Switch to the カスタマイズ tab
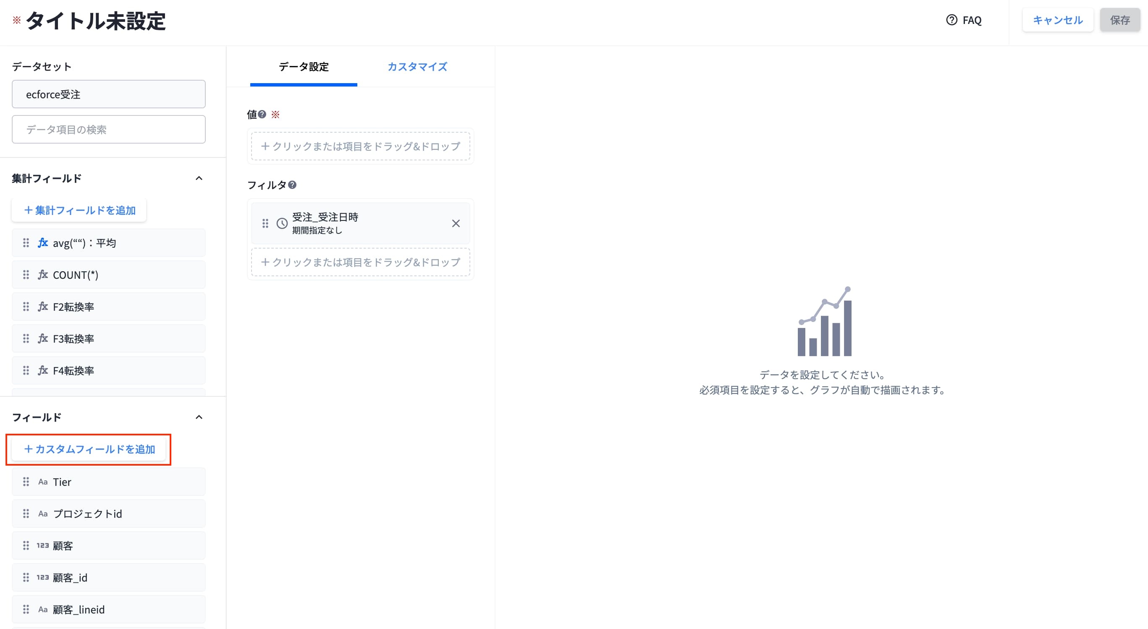The height and width of the screenshot is (629, 1148). coord(417,67)
